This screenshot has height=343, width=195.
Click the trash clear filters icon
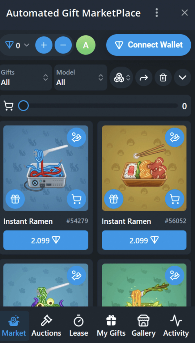tap(163, 78)
